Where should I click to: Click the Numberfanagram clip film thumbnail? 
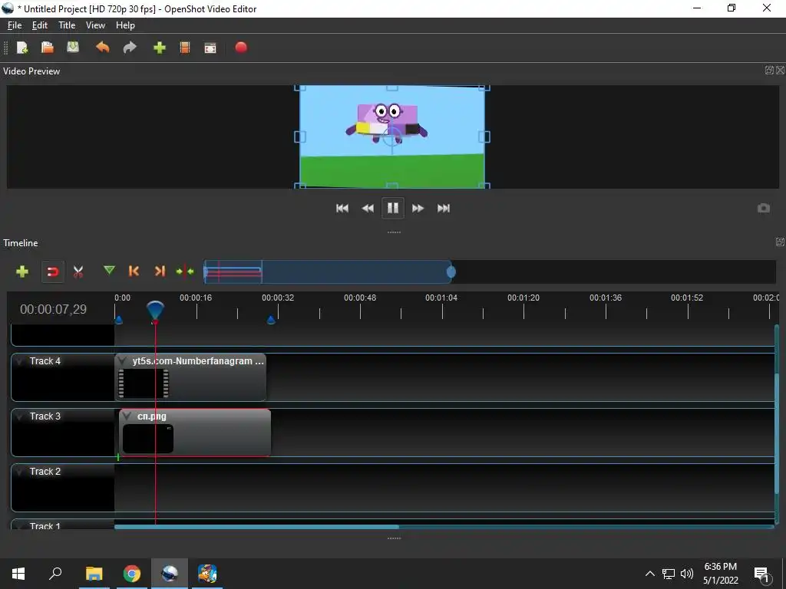(144, 383)
